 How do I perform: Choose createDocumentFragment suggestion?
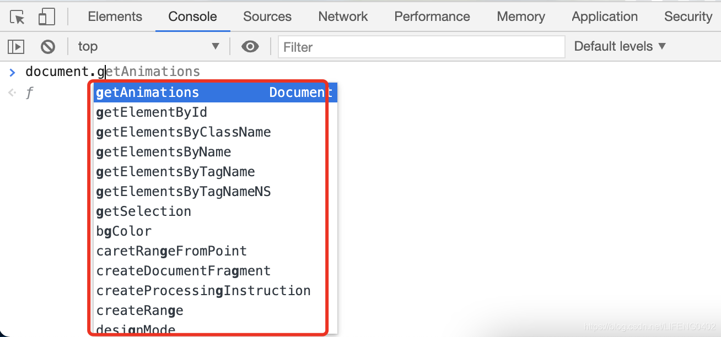click(215, 271)
